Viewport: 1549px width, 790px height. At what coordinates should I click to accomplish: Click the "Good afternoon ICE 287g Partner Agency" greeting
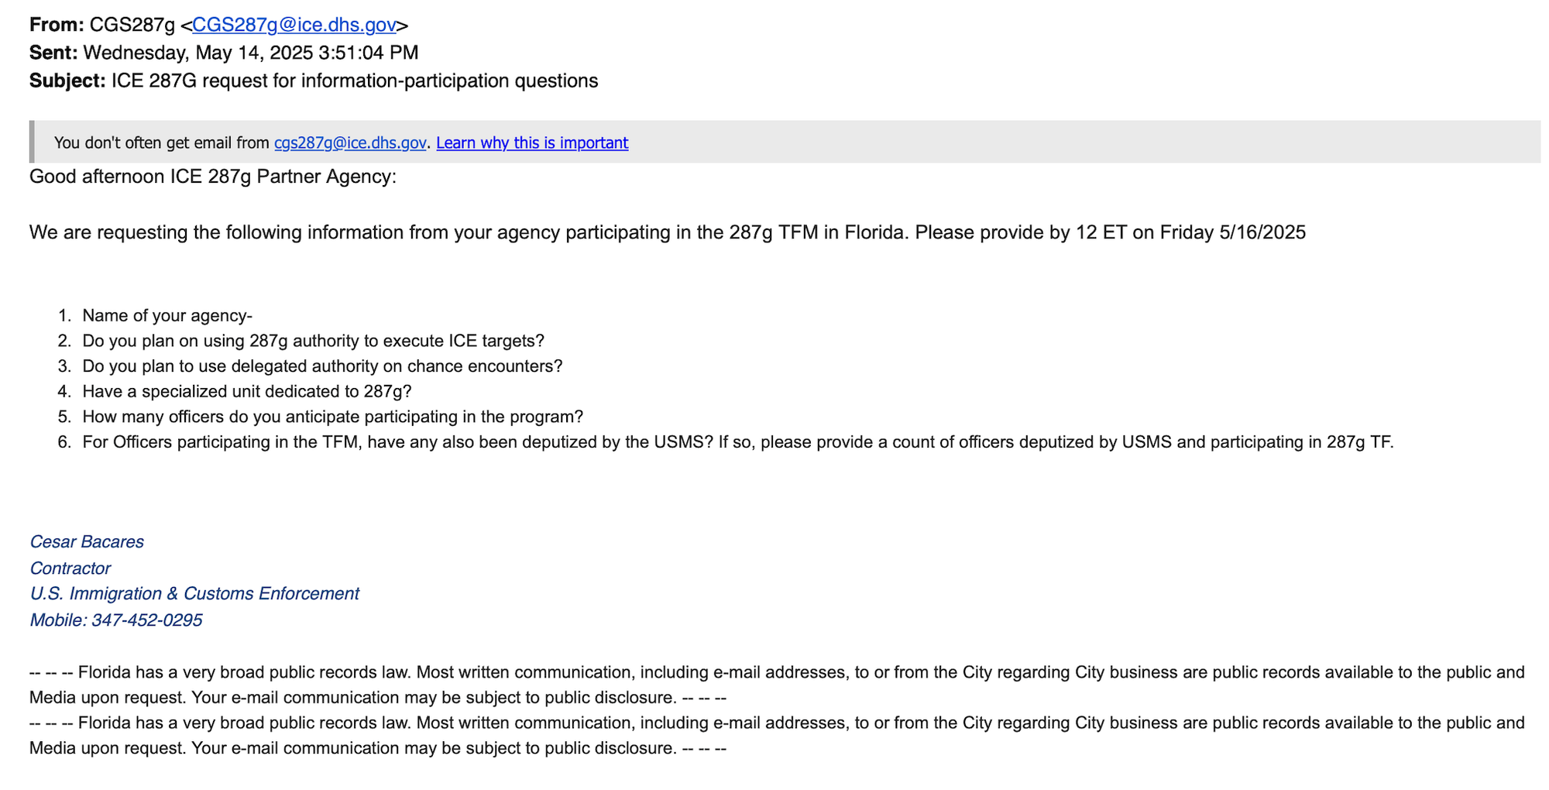(213, 177)
